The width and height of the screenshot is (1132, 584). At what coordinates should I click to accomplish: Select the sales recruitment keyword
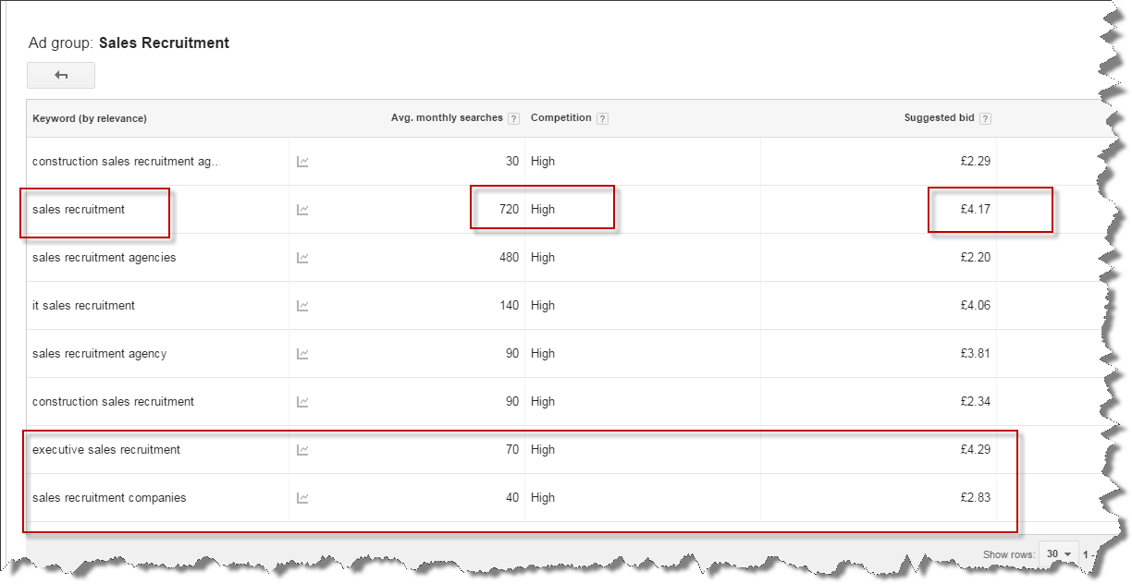[79, 210]
